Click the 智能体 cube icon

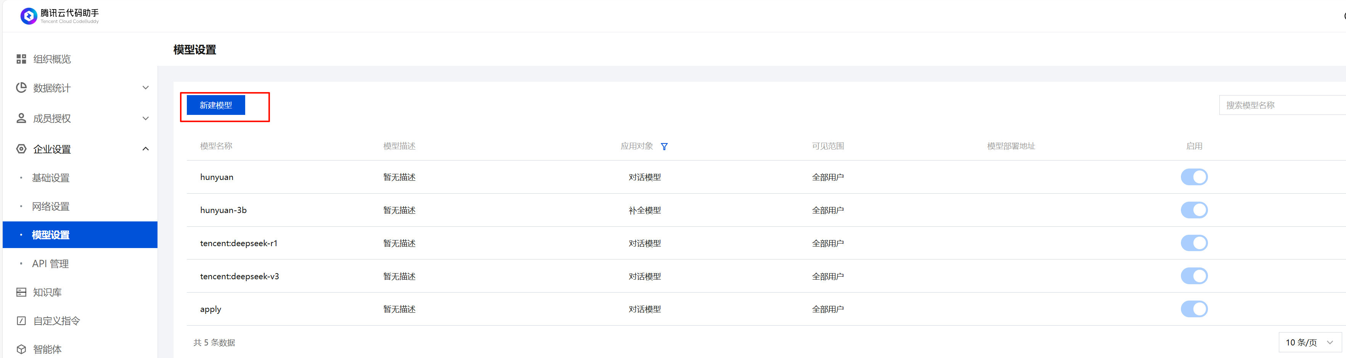(x=21, y=349)
